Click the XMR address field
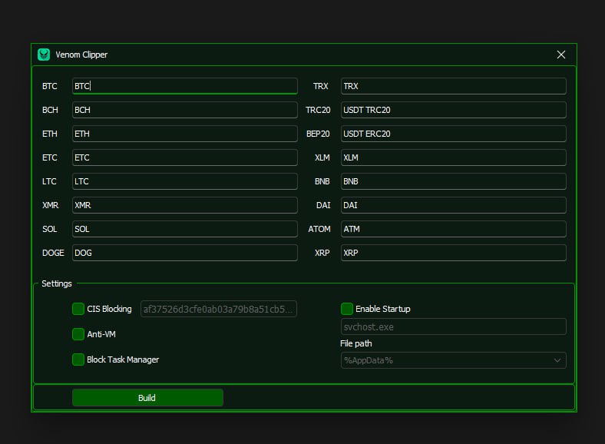605x444 pixels. click(x=185, y=205)
